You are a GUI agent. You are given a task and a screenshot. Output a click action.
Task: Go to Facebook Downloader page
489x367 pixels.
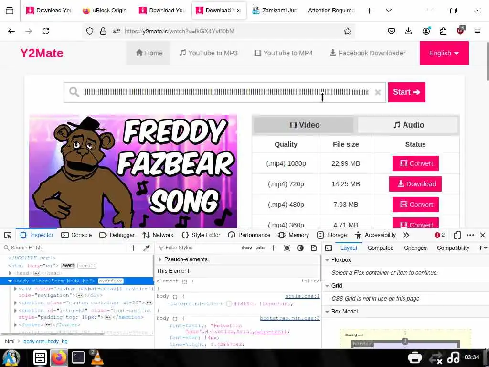pos(368,53)
